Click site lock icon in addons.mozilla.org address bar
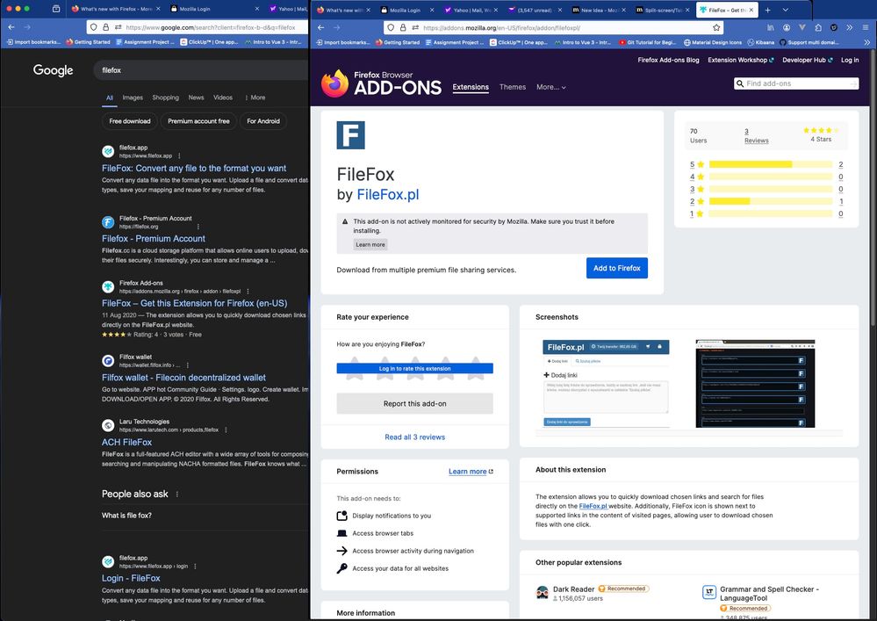 (403, 27)
